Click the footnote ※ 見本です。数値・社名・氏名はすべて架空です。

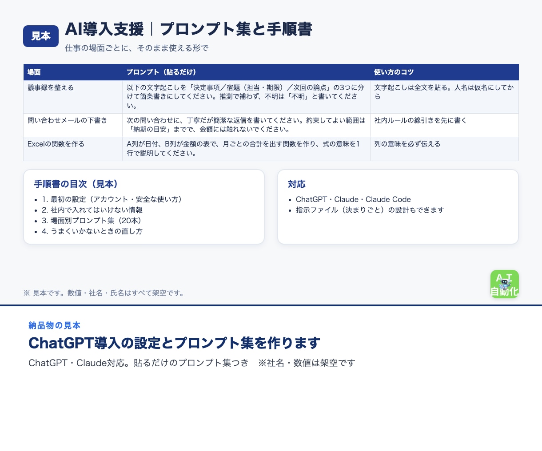coord(104,293)
